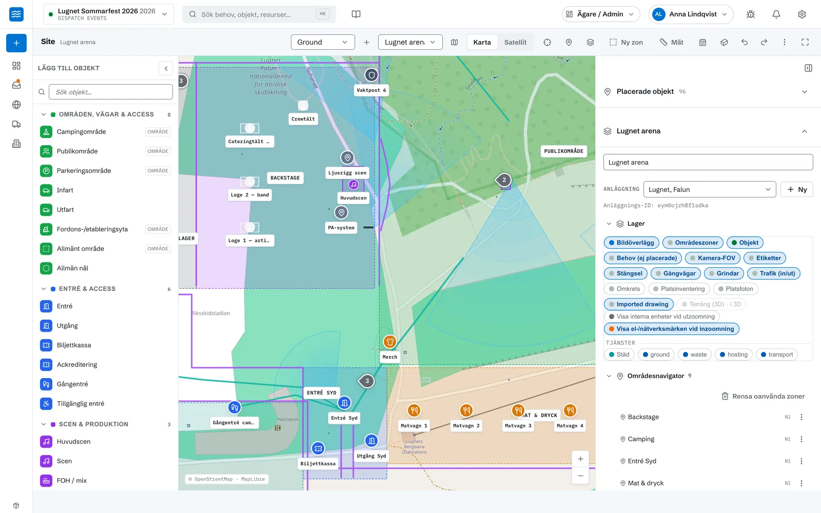Collapse the Lägg till objekt panel
This screenshot has height=513, width=821.
[x=166, y=68]
